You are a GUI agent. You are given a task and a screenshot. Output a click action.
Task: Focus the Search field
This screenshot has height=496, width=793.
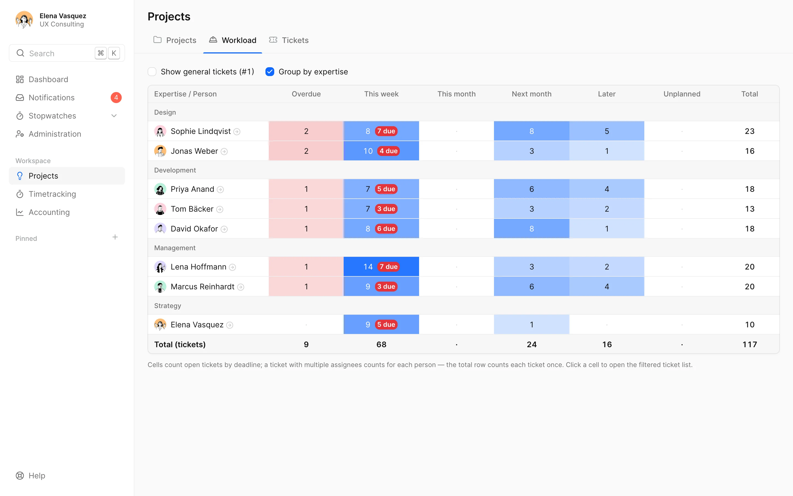67,53
